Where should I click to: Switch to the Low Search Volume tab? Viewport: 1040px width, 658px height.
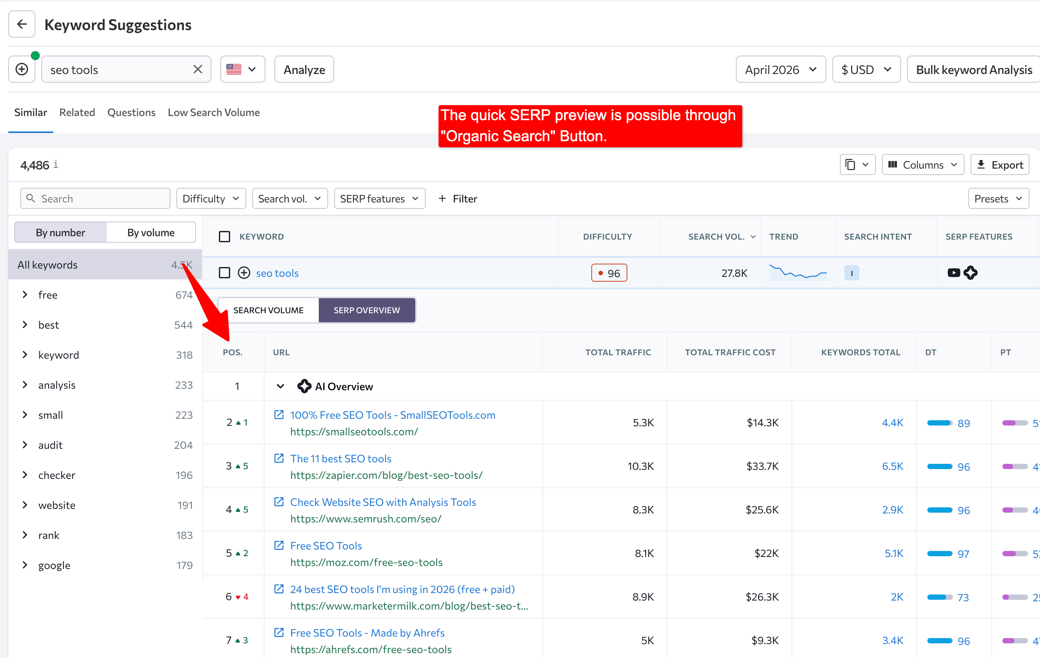(x=213, y=112)
